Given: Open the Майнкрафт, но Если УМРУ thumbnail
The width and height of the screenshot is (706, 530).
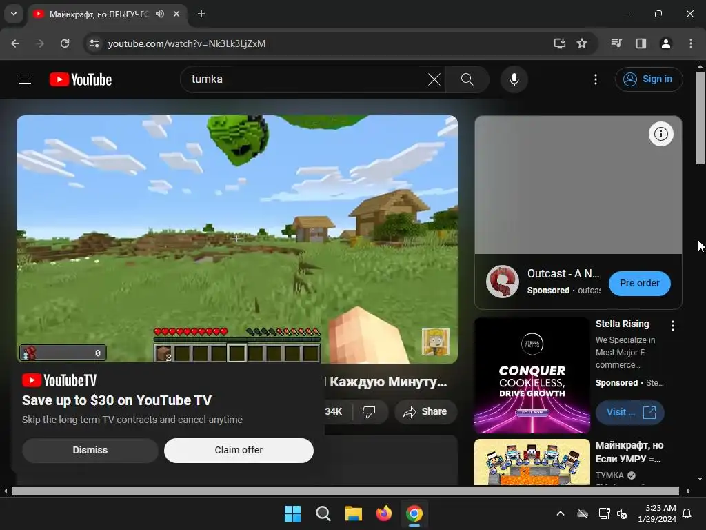Looking at the screenshot, I should coord(532,462).
